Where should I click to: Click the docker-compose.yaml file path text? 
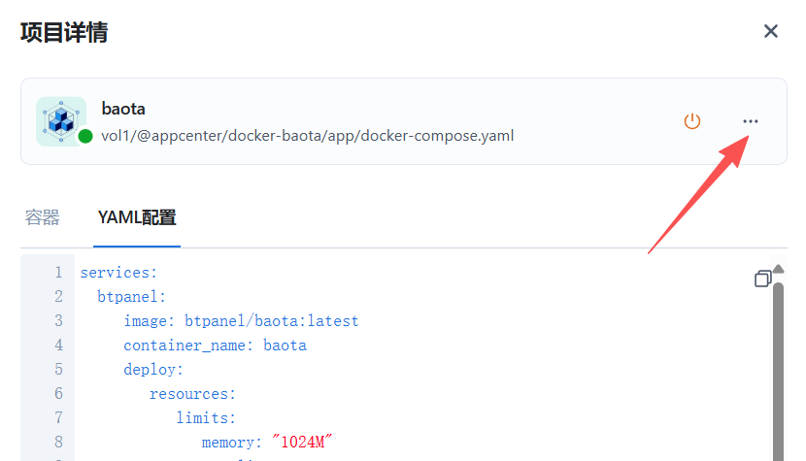point(308,135)
